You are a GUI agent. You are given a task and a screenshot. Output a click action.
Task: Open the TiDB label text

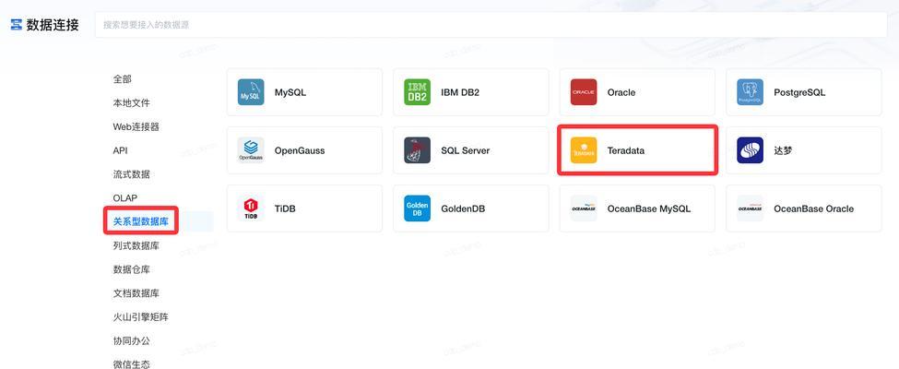tap(285, 208)
